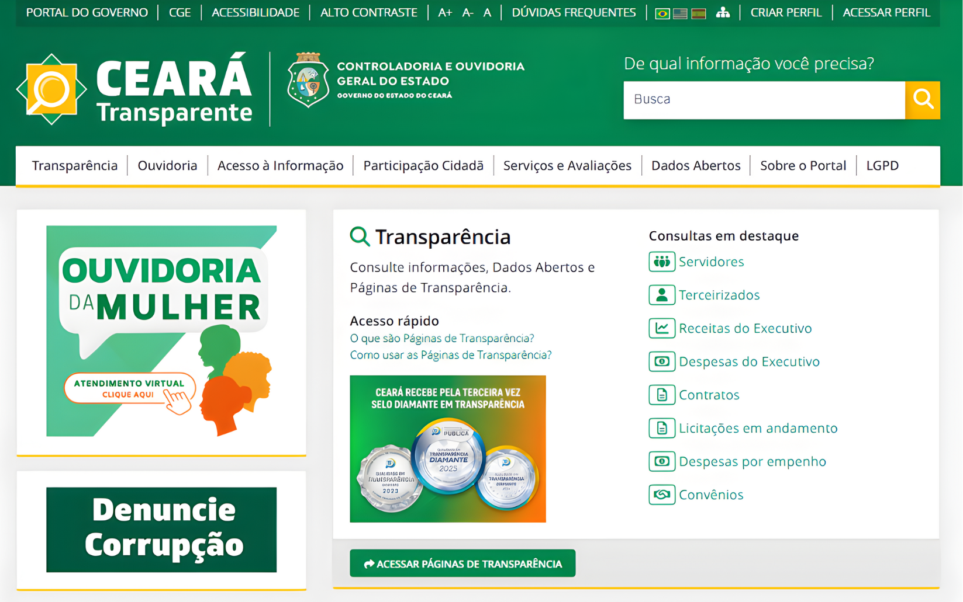Open the sitemap icon in the top bar
The height and width of the screenshot is (602, 963).
coord(723,12)
